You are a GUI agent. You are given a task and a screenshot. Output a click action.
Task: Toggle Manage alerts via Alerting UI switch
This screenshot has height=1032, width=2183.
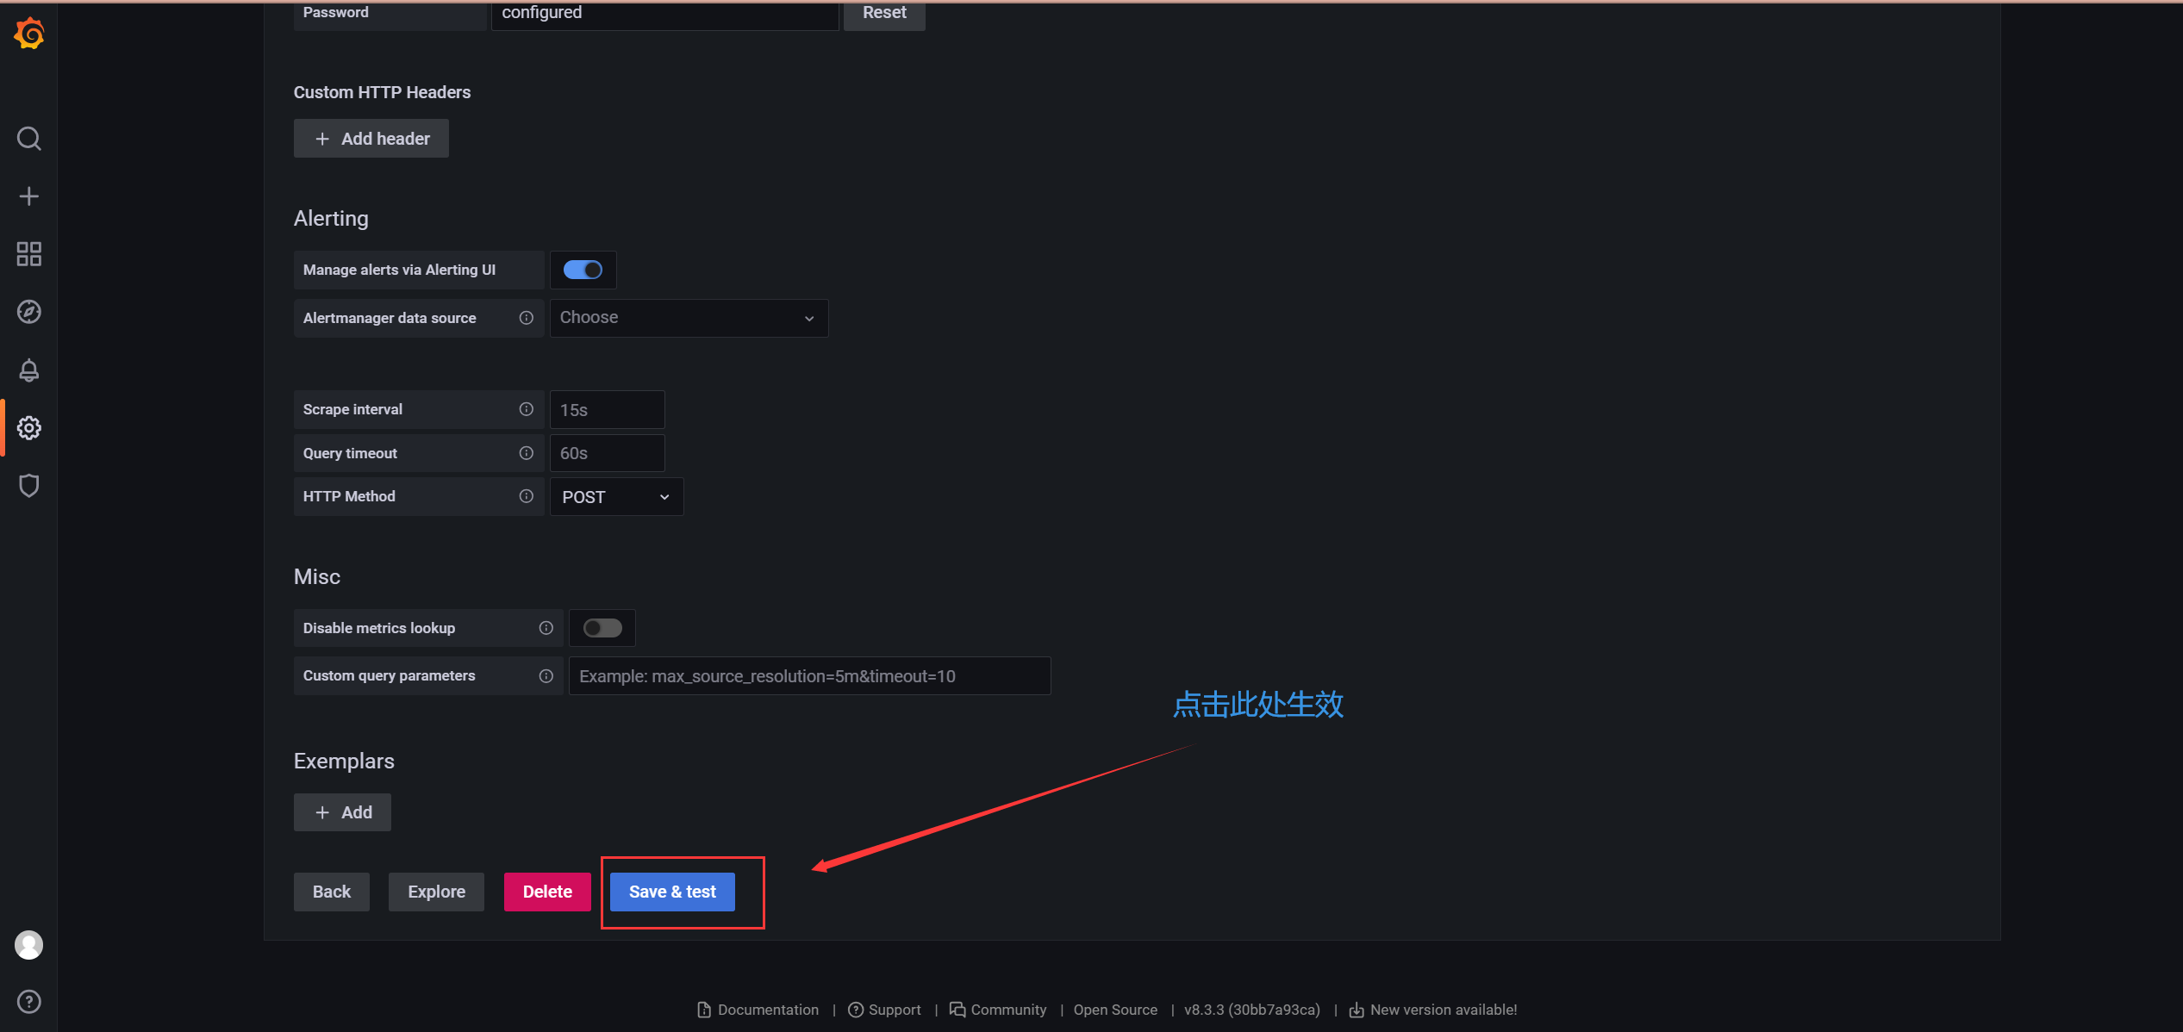tap(583, 270)
